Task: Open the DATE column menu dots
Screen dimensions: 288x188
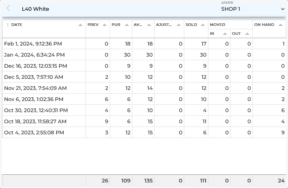Action: pos(8,25)
